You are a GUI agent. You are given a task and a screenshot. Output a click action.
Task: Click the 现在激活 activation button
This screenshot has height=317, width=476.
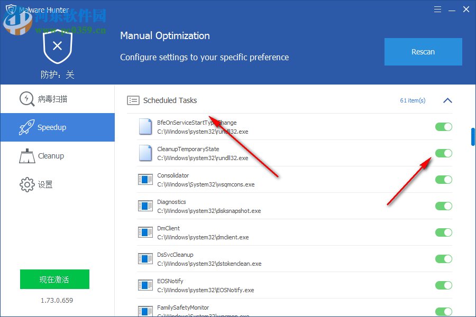click(x=54, y=279)
